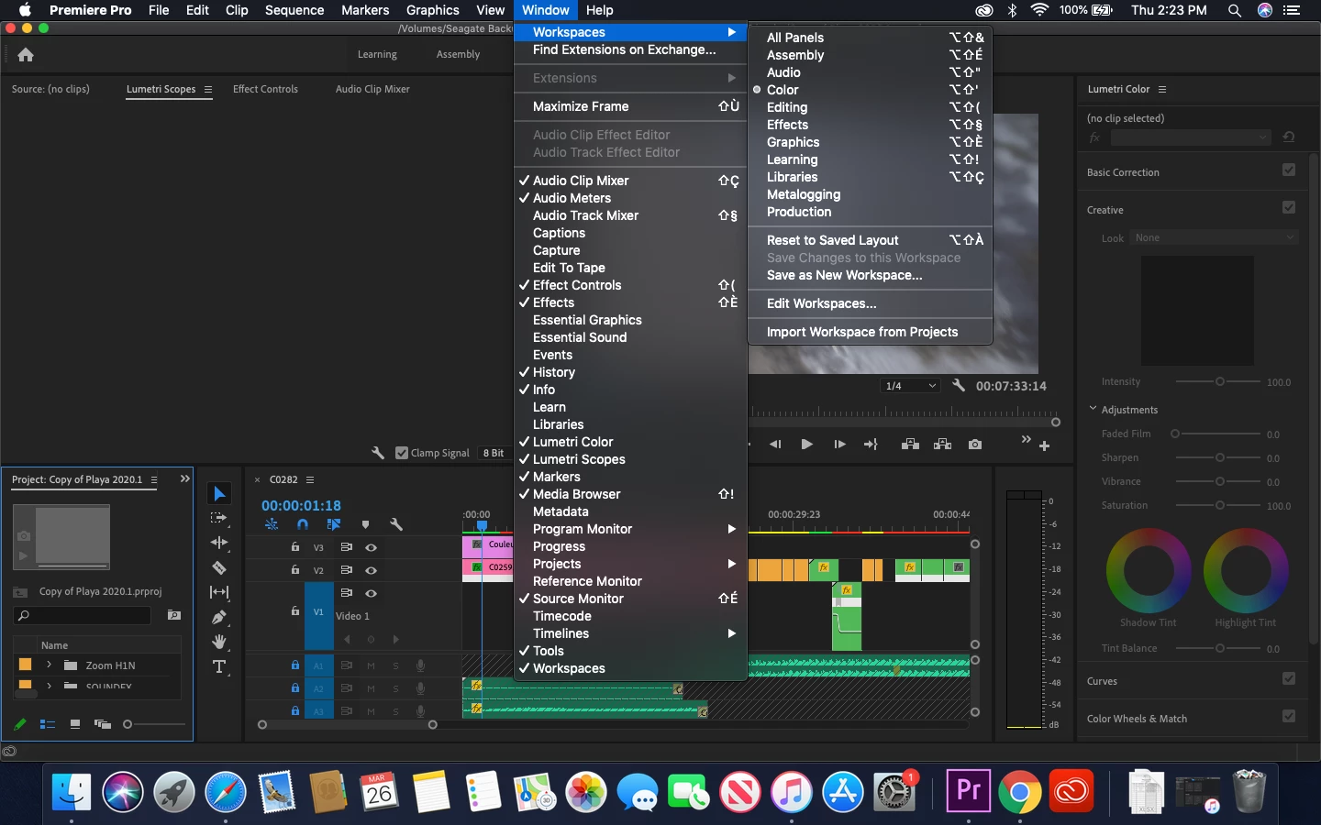Toggle timeline snap magnet icon
Screen dimensions: 1321x825
tap(303, 524)
